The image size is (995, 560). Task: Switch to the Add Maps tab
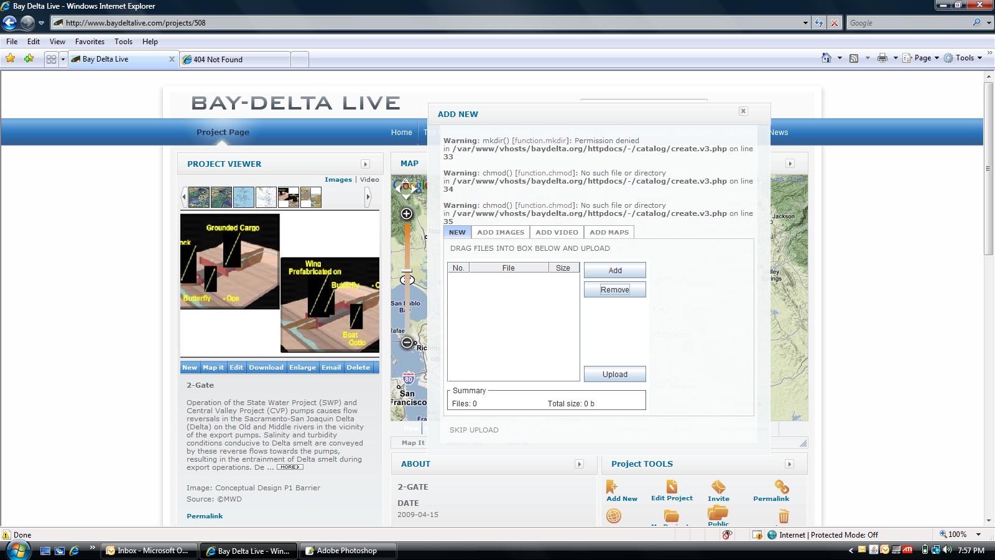[609, 232]
